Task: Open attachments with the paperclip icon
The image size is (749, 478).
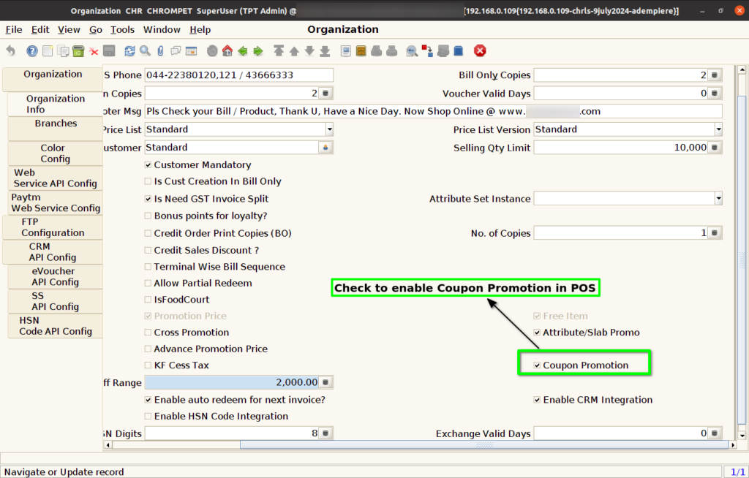Action: click(160, 50)
